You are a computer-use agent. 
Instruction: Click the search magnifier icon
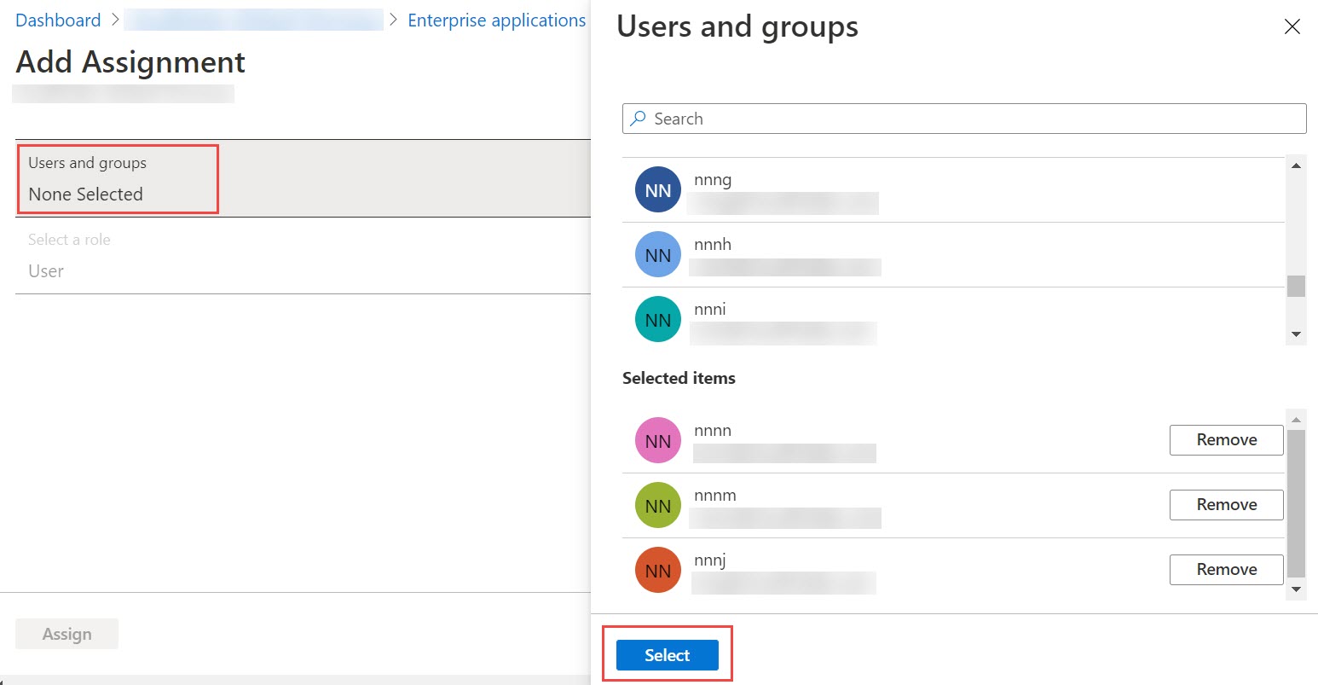click(638, 119)
